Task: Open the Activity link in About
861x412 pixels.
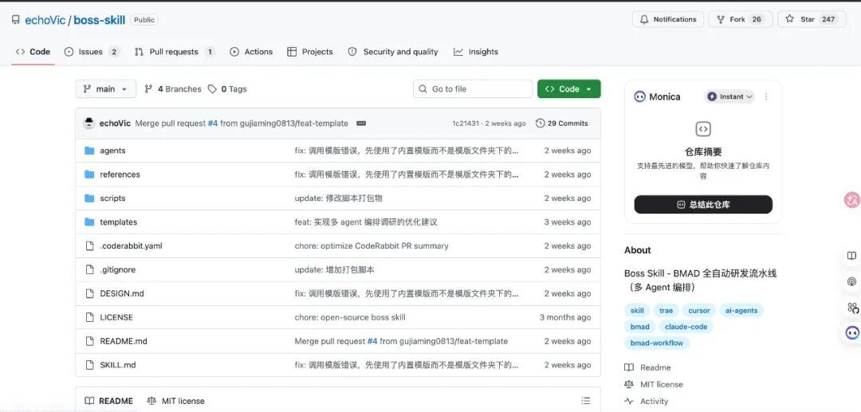Action: pos(647,401)
